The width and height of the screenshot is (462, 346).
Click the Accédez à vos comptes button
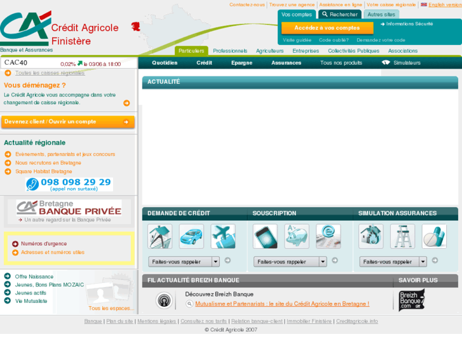(x=327, y=28)
